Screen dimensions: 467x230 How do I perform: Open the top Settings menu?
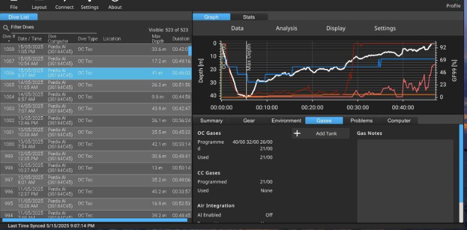pos(90,7)
